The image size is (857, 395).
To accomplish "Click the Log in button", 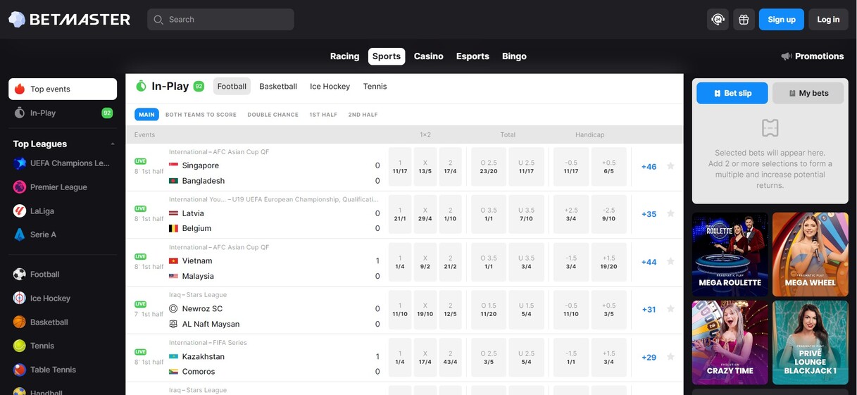I will [x=828, y=20].
